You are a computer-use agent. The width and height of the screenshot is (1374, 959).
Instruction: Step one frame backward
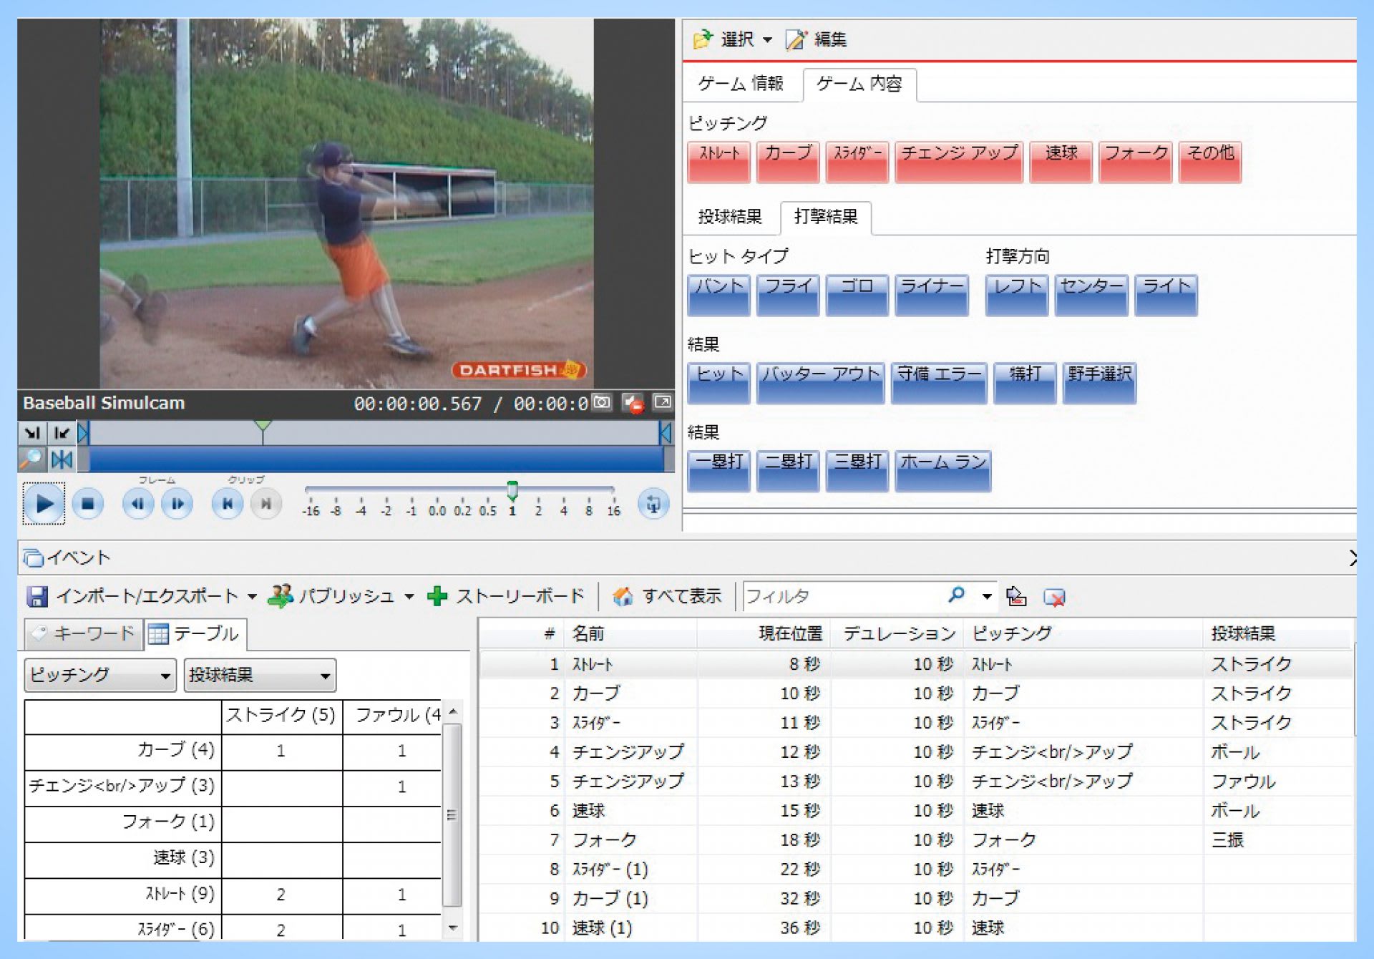click(x=137, y=504)
